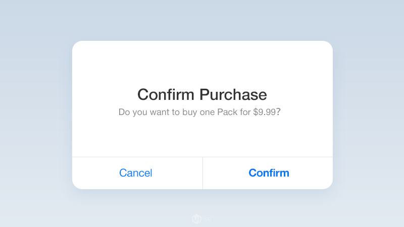The width and height of the screenshot is (404, 227).
Task: Click the faint ".cn" watermark text
Action: [x=208, y=219]
